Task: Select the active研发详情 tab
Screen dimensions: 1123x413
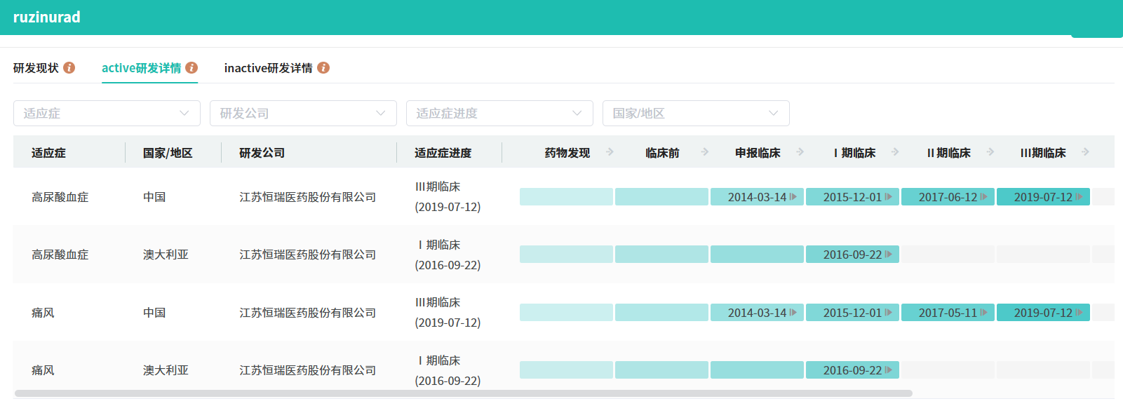Action: 141,68
